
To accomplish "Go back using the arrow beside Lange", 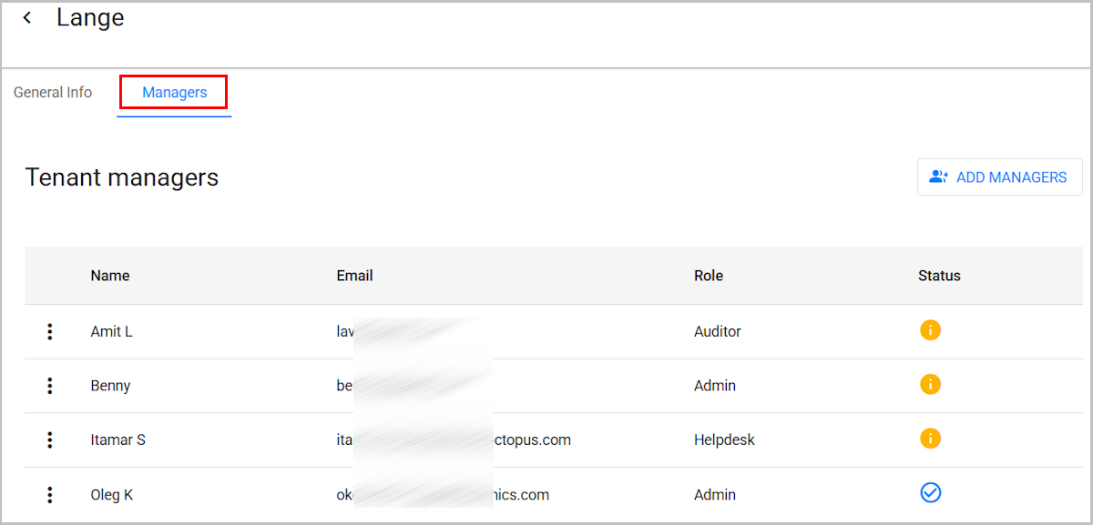I will click(27, 18).
